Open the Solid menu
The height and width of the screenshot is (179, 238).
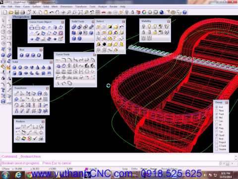pos(46,6)
